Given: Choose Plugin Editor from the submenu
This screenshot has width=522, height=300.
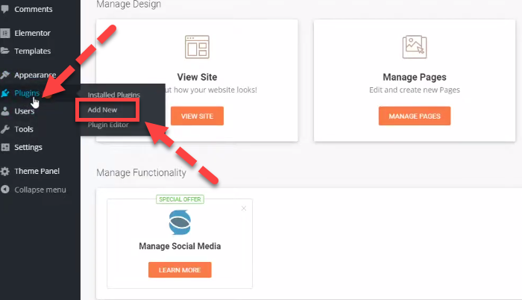Looking at the screenshot, I should point(108,125).
